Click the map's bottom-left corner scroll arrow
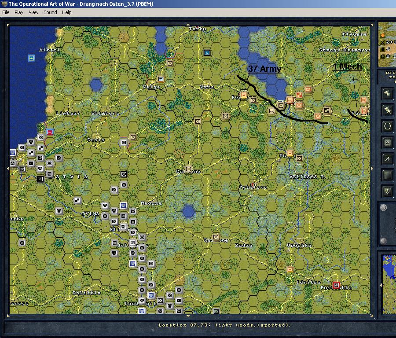Screen dimensions: 396x338 point(8,316)
